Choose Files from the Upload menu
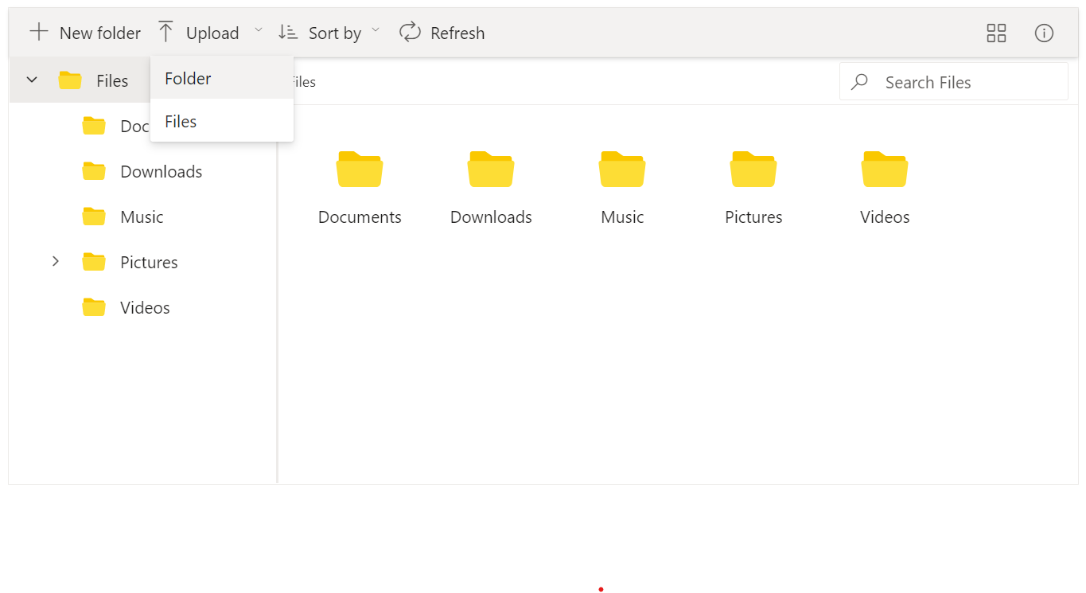 pyautogui.click(x=222, y=121)
